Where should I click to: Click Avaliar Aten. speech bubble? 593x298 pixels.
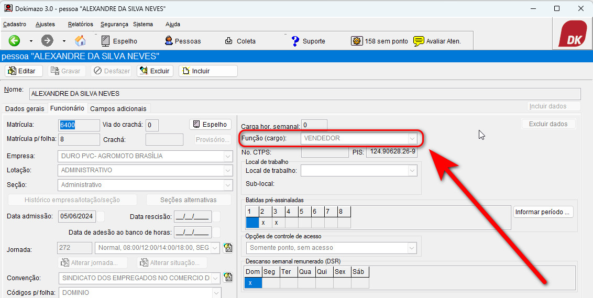pyautogui.click(x=437, y=41)
